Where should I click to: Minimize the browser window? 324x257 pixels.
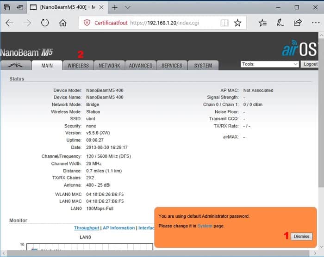[278, 8]
